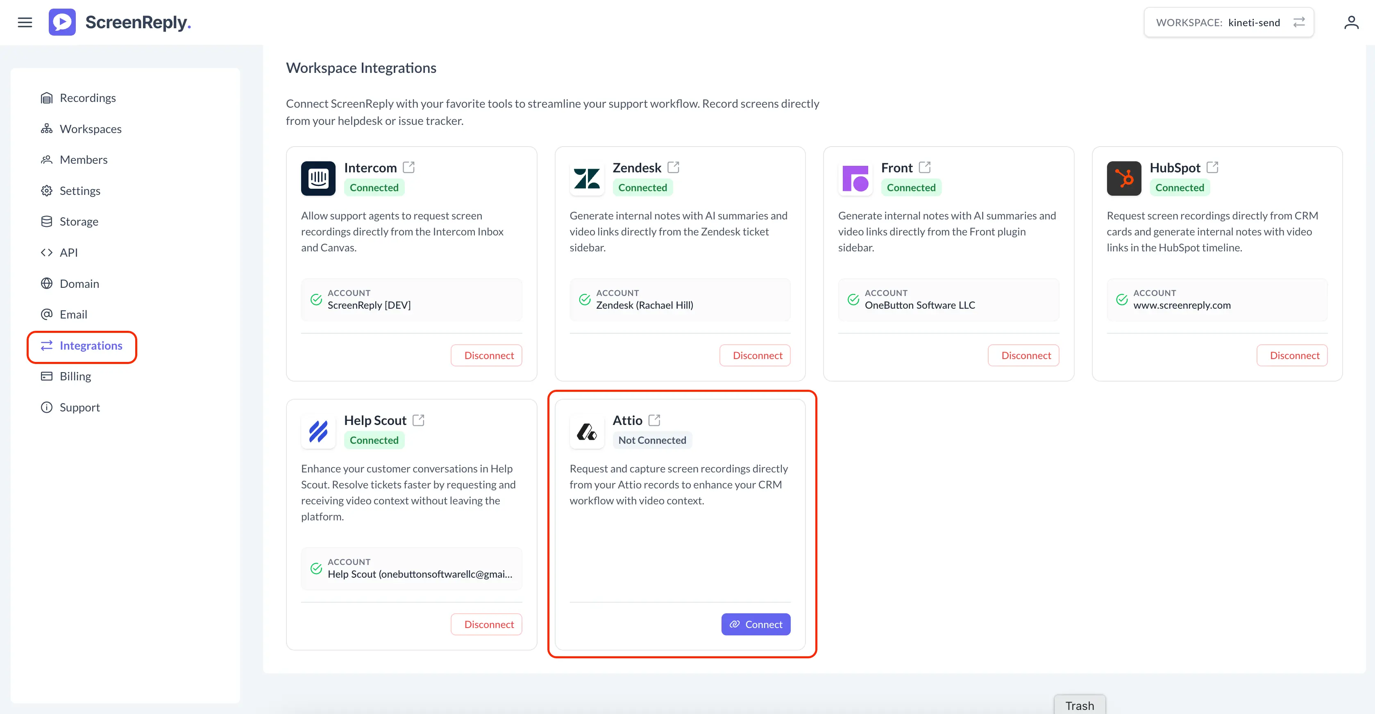Screen dimensions: 1375x714
Task: Open Attio external link icon
Action: tap(654, 420)
